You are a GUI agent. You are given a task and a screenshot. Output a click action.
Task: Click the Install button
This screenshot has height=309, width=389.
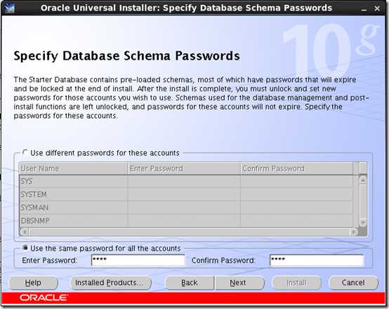[x=296, y=283]
